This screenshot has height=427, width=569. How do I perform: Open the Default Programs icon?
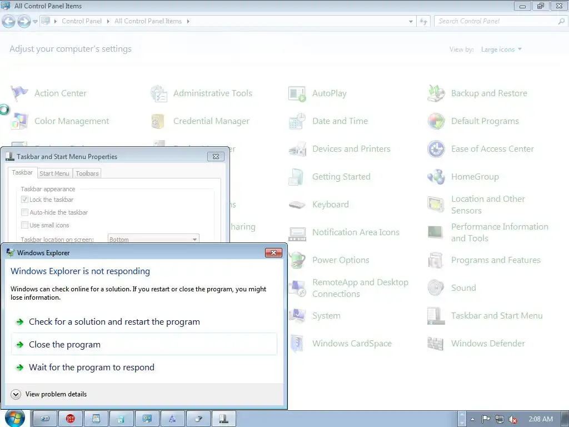[436, 121]
